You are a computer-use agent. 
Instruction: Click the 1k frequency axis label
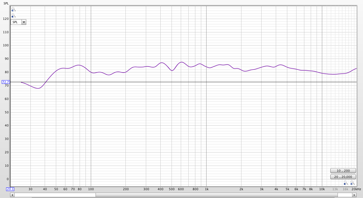(x=207, y=189)
